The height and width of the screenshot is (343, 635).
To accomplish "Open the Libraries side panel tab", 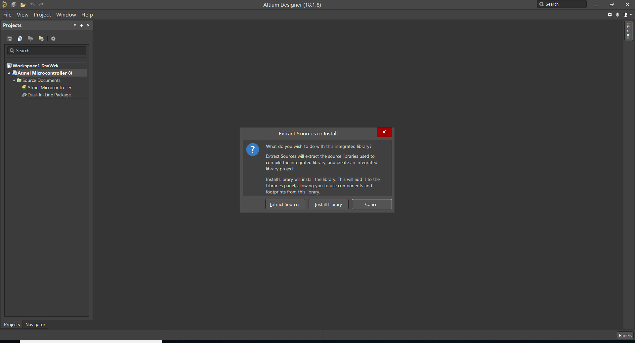I will coord(628,31).
